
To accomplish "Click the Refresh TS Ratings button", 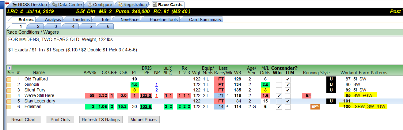I will click(101, 120).
